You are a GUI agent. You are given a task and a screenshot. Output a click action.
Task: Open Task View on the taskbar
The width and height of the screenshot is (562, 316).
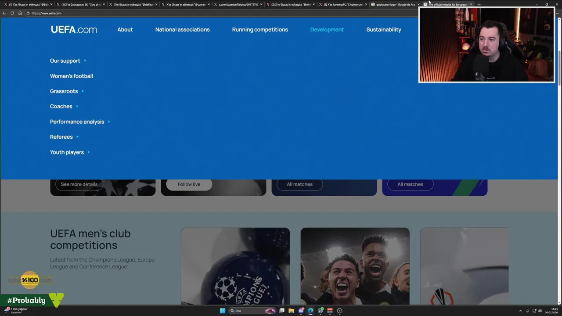pos(282,311)
